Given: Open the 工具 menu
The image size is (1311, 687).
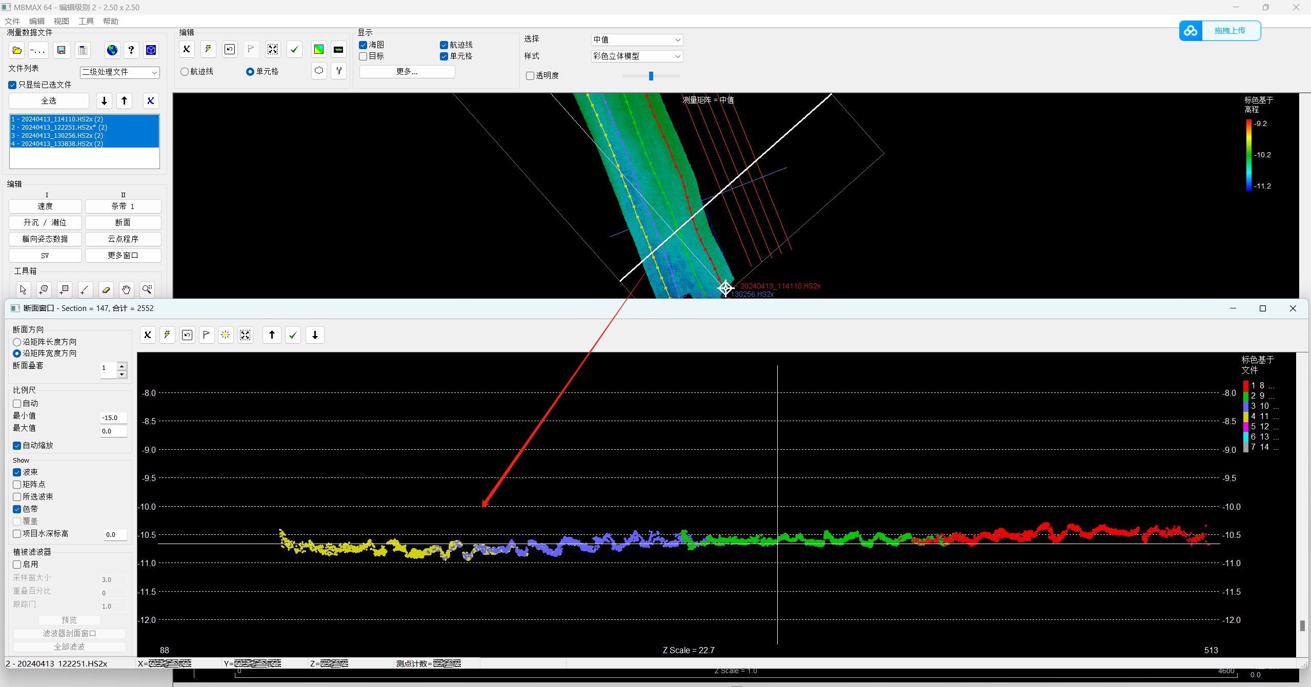Looking at the screenshot, I should coord(85,21).
